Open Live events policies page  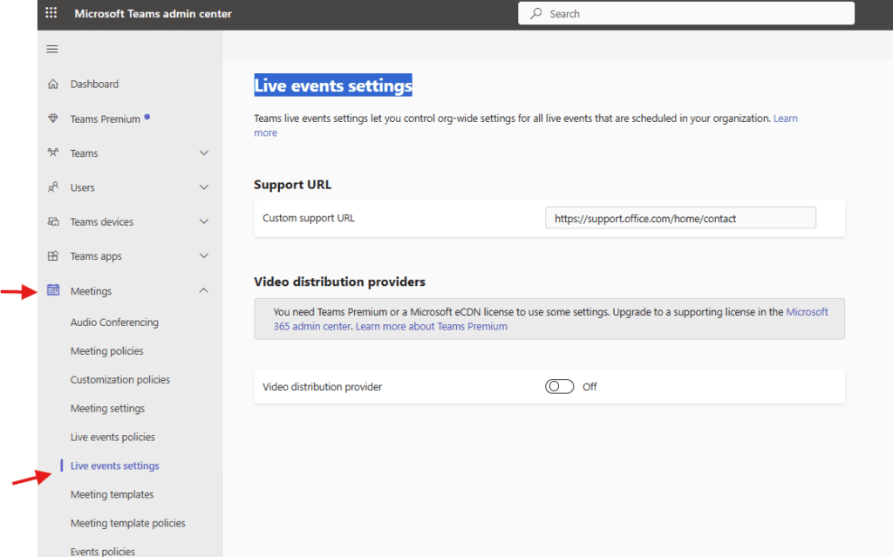pos(112,438)
